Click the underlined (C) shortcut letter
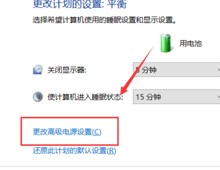The image size is (220, 170). click(x=97, y=132)
